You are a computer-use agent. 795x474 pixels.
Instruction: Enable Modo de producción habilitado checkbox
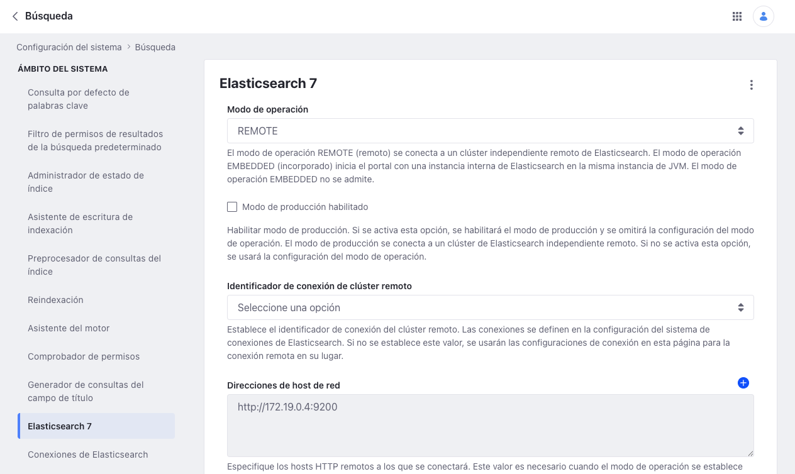point(232,207)
